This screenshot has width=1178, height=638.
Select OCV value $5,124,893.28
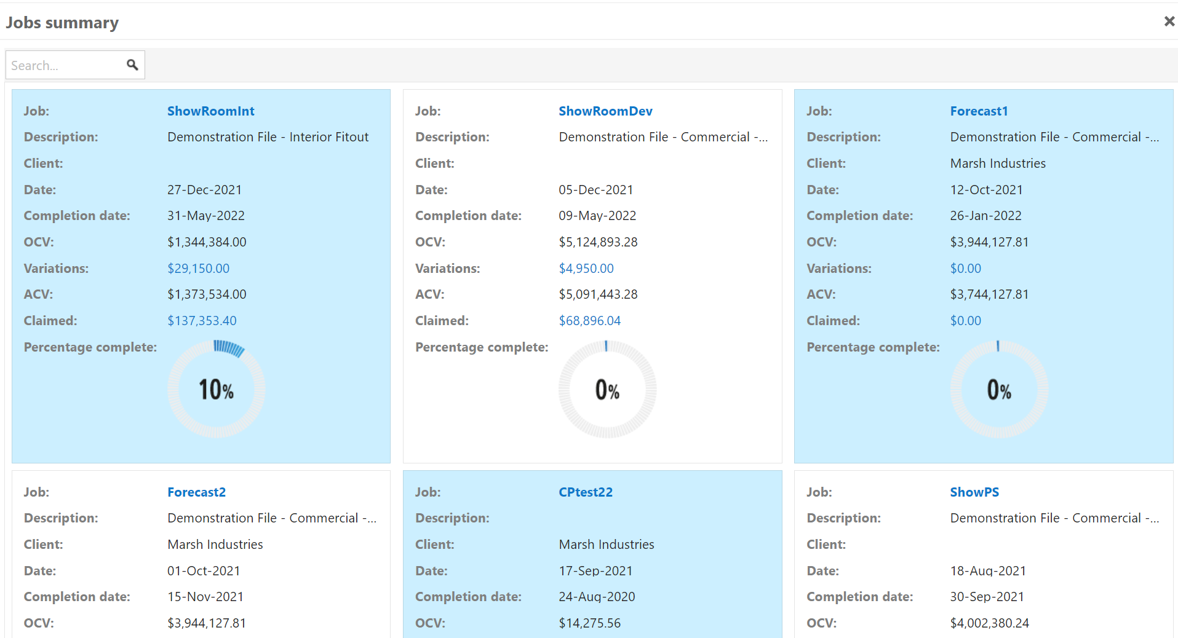point(598,242)
